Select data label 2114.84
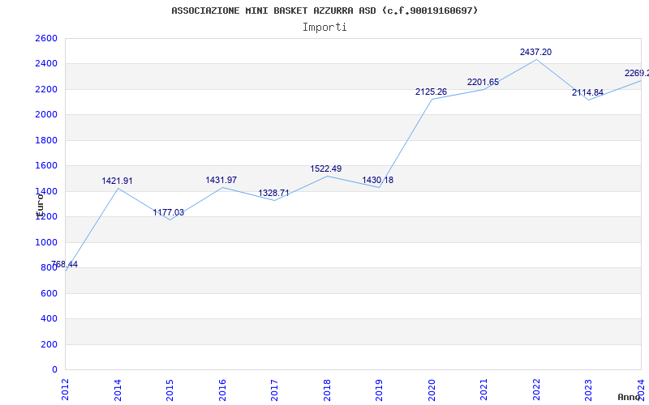This screenshot has width=649, height=405. pyautogui.click(x=587, y=92)
